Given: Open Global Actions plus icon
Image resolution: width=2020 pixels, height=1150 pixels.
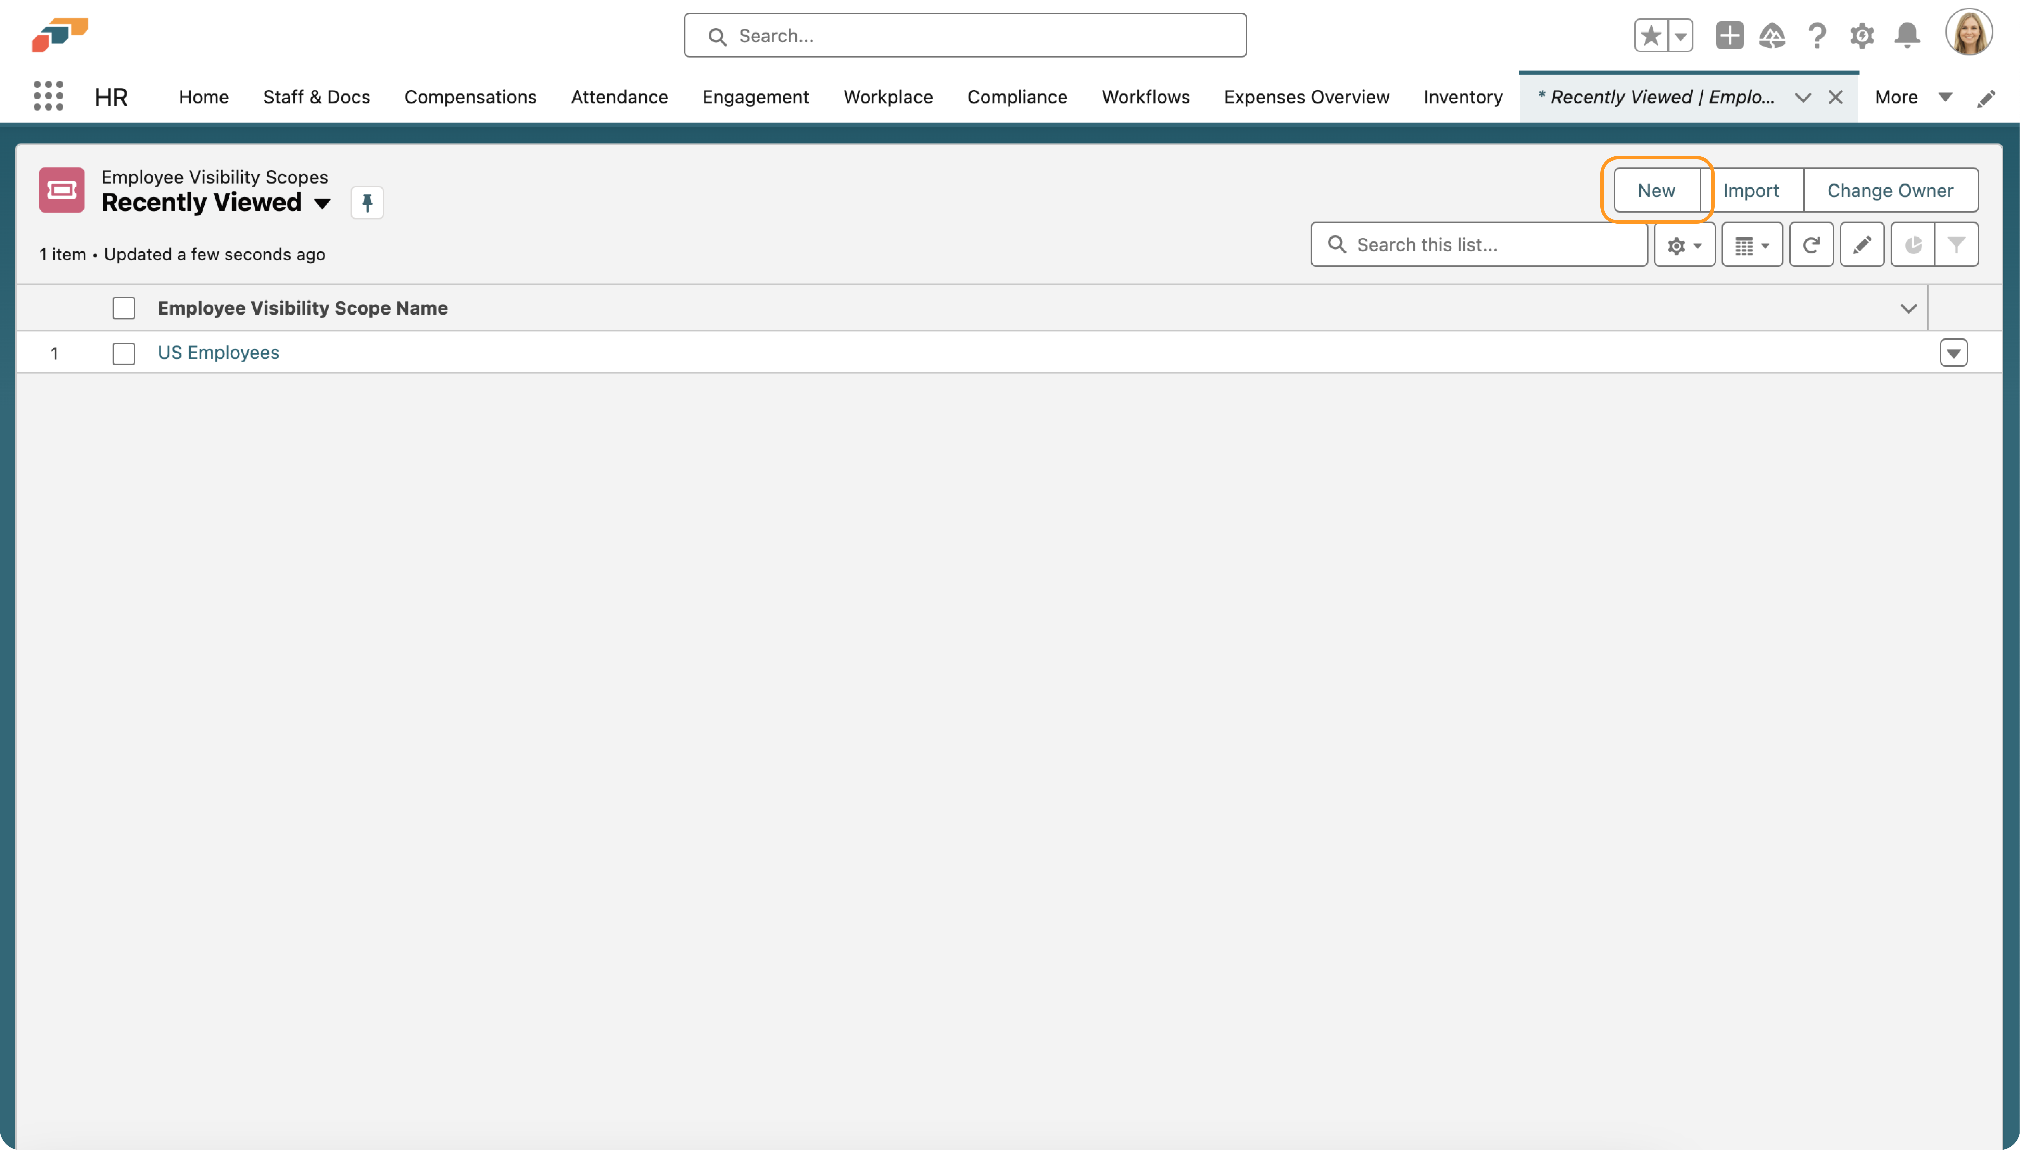Looking at the screenshot, I should (x=1729, y=36).
